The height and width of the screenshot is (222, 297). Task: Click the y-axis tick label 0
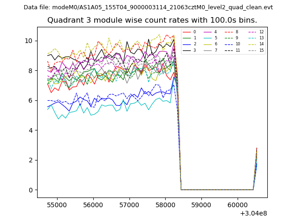(x=30, y=190)
